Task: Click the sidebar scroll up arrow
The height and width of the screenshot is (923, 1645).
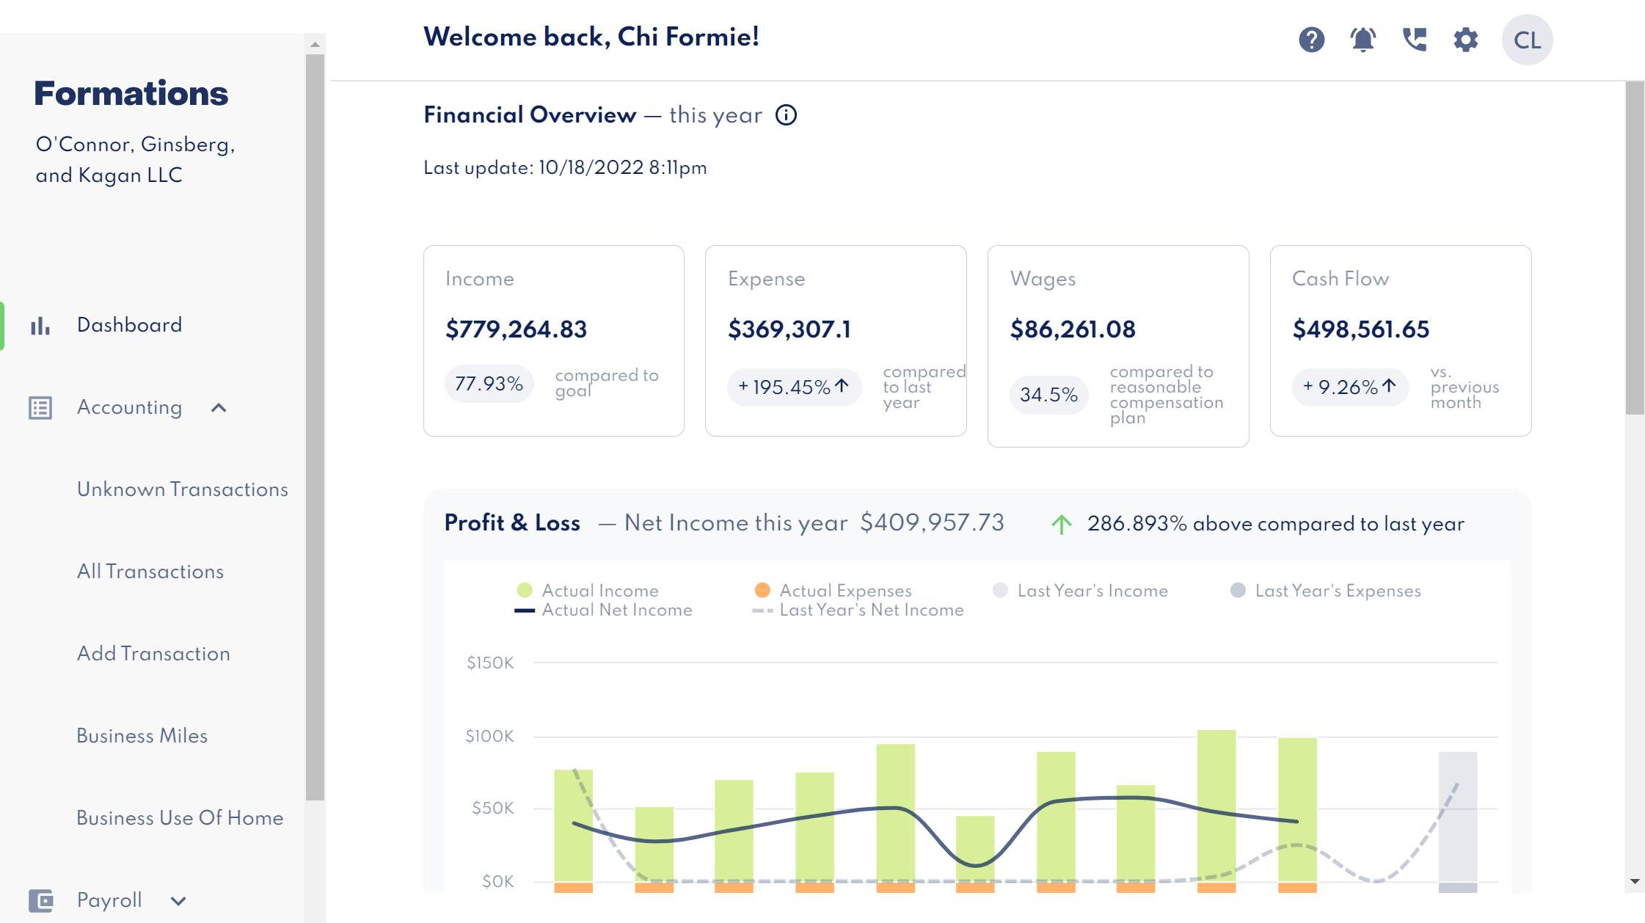Action: (x=315, y=44)
